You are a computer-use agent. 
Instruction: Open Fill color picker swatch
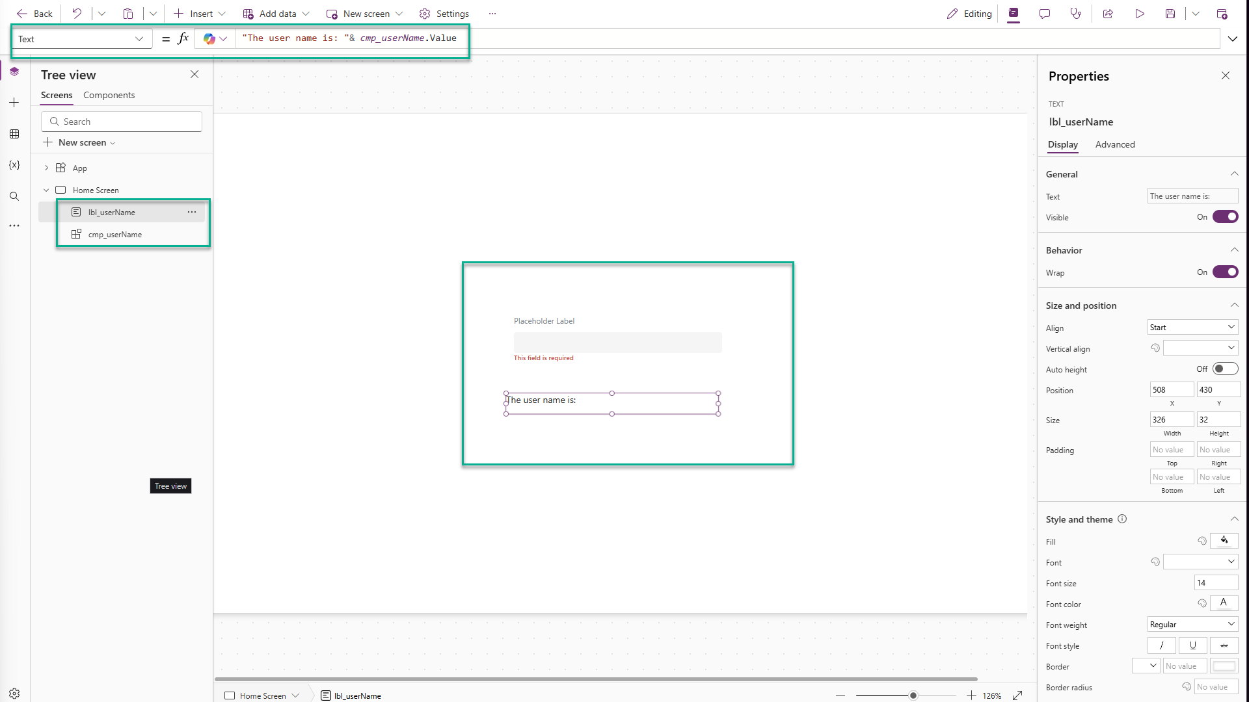(1224, 541)
